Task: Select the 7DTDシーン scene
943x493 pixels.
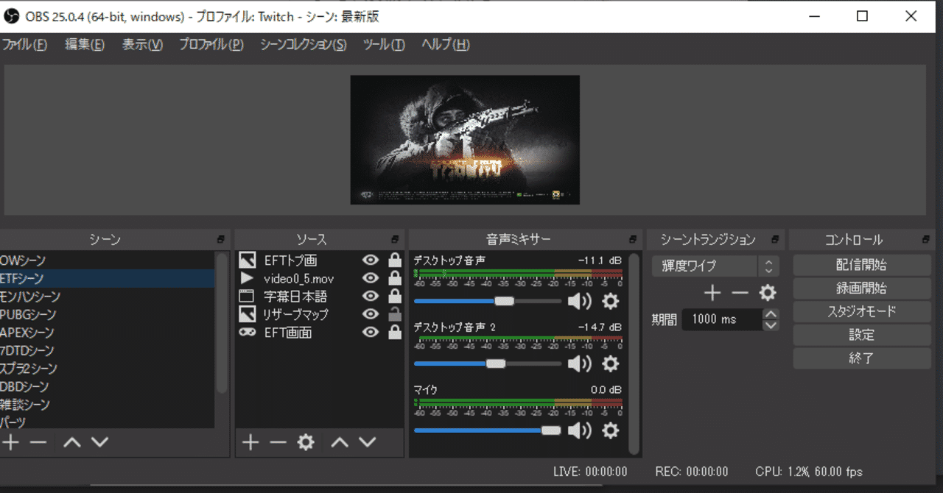Action: 108,350
